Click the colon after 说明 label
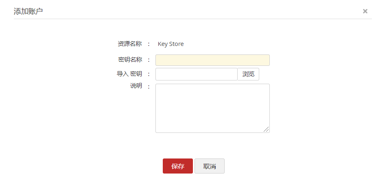The width and height of the screenshot is (387, 191). point(149,86)
